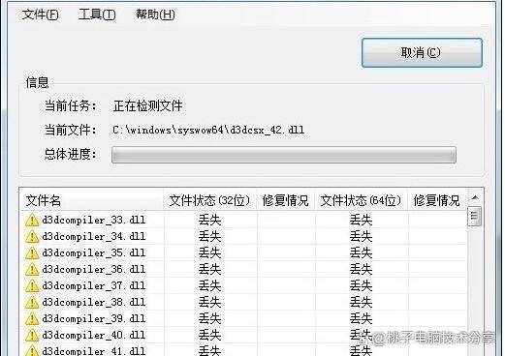Click warning icon beside d3dcompiler_39.dll
505x356 pixels.
tap(32, 318)
